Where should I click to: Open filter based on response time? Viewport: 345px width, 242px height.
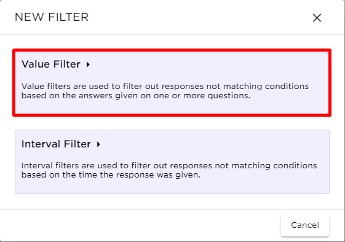point(172,162)
